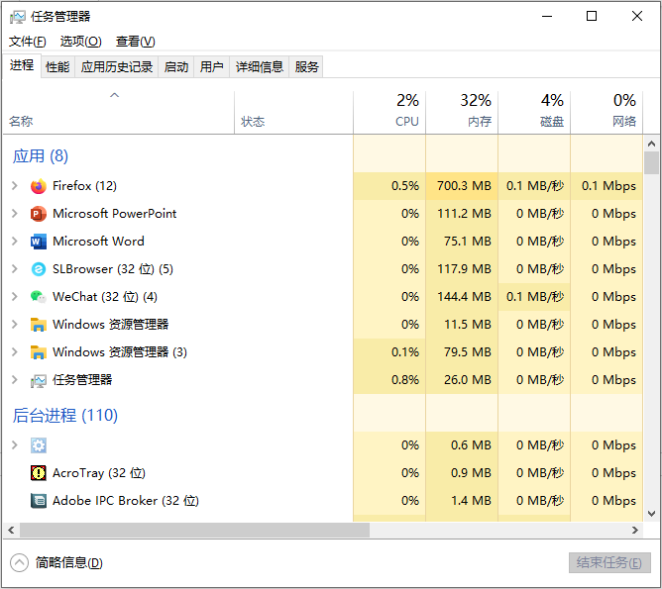Image resolution: width=662 pixels, height=589 pixels.
Task: Expand the WeChat (32 位) (4) group
Action: 15,296
